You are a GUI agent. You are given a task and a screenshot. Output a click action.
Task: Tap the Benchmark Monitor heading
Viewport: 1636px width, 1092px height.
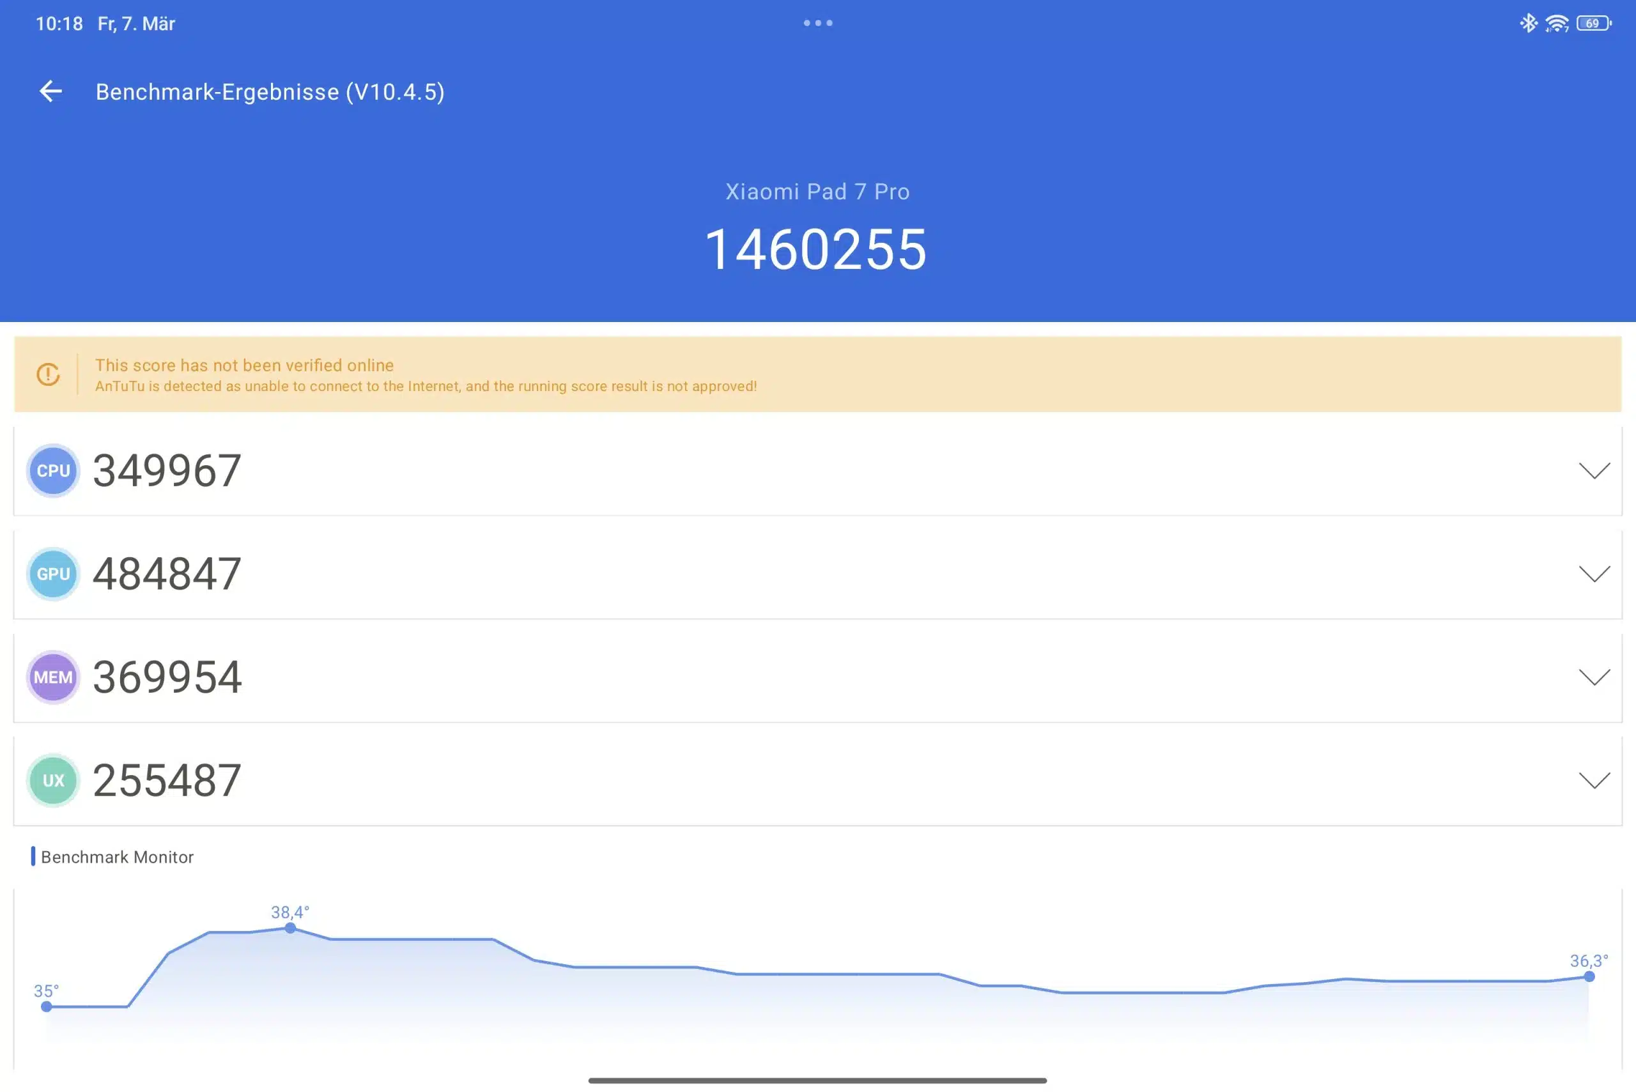click(x=117, y=857)
